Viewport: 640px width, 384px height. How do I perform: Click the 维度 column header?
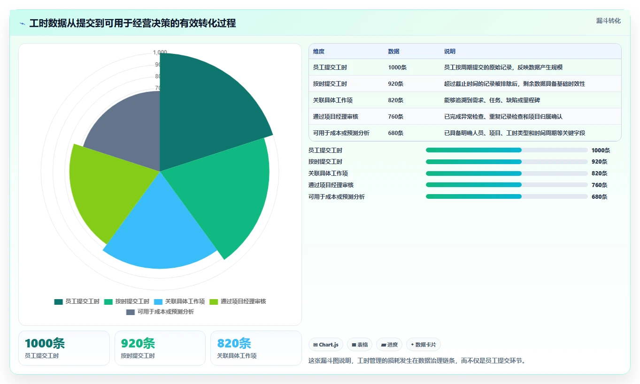[319, 52]
